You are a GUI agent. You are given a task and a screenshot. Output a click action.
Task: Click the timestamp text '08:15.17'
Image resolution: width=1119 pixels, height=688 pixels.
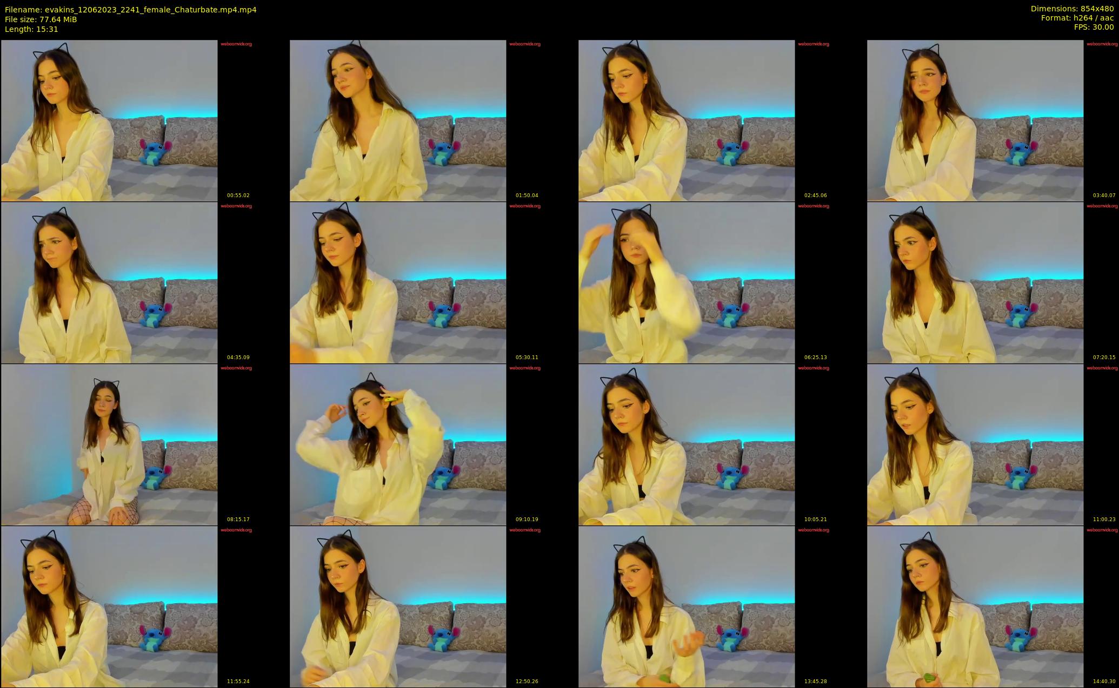point(238,520)
